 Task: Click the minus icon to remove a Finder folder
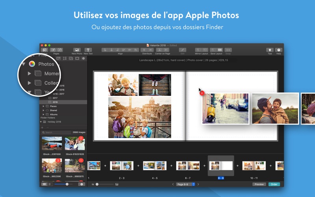pyautogui.click(x=48, y=127)
